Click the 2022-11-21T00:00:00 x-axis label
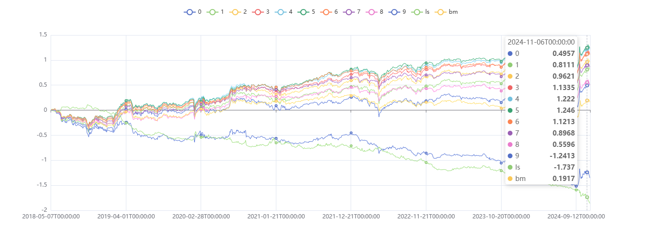The height and width of the screenshot is (244, 653). coord(426,217)
